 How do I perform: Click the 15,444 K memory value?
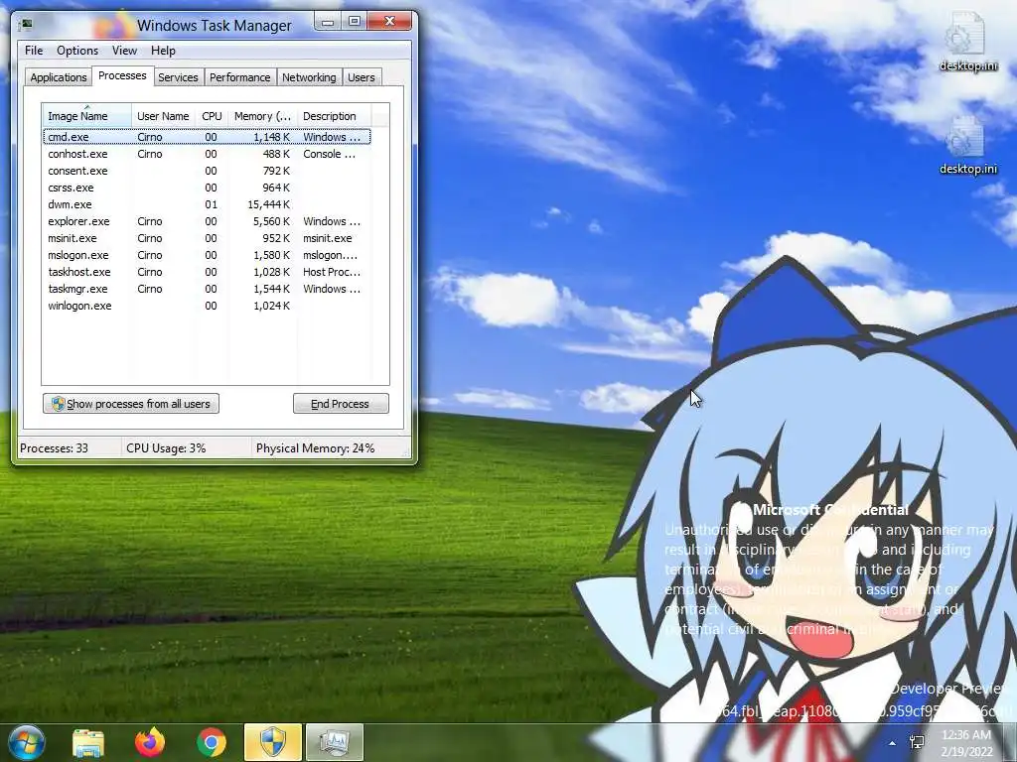(x=268, y=204)
